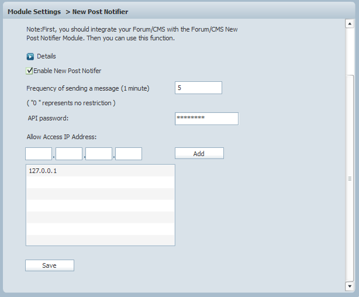The height and width of the screenshot is (297, 359).
Task: Toggle the Enable New Post Notifer checkbox
Action: click(x=29, y=71)
